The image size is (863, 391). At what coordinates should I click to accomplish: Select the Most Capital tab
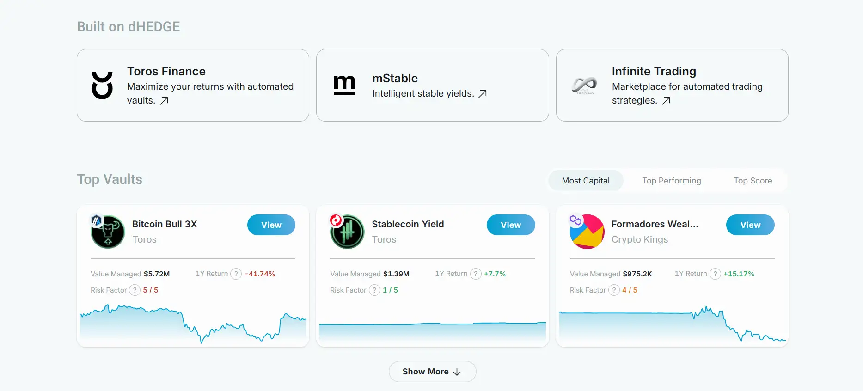(586, 181)
